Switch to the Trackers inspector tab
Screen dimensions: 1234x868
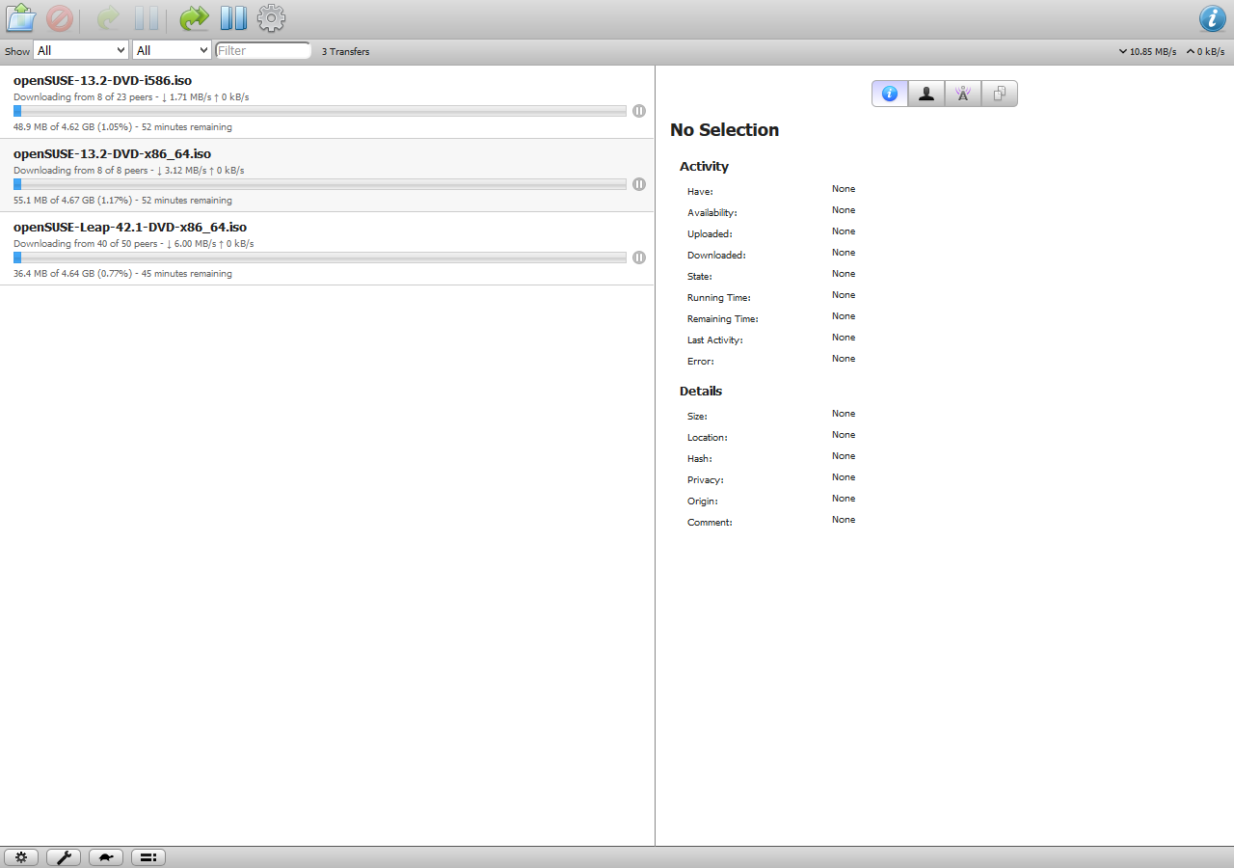(x=963, y=94)
